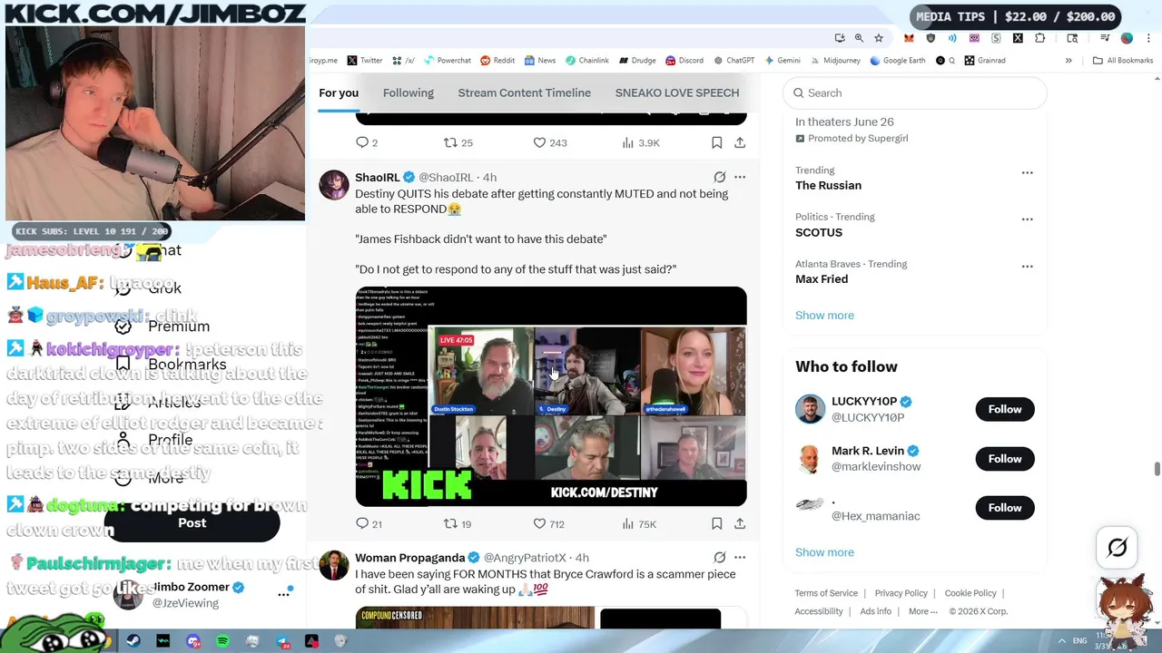
Task: Open Privacy Policy link
Action: click(901, 593)
